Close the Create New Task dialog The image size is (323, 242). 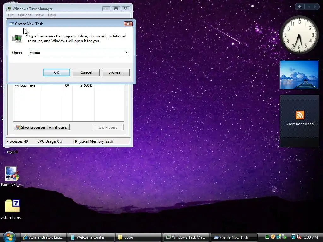pos(128,24)
